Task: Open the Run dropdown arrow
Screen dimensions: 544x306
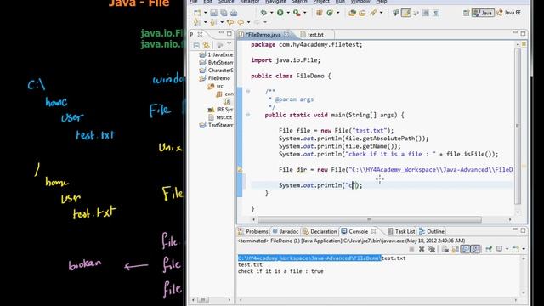Action: click(x=288, y=13)
